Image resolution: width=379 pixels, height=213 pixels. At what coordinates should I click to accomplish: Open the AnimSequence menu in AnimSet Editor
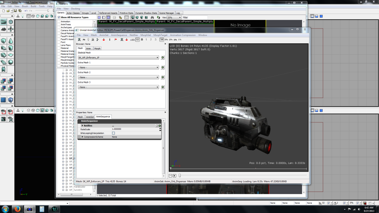click(x=119, y=35)
